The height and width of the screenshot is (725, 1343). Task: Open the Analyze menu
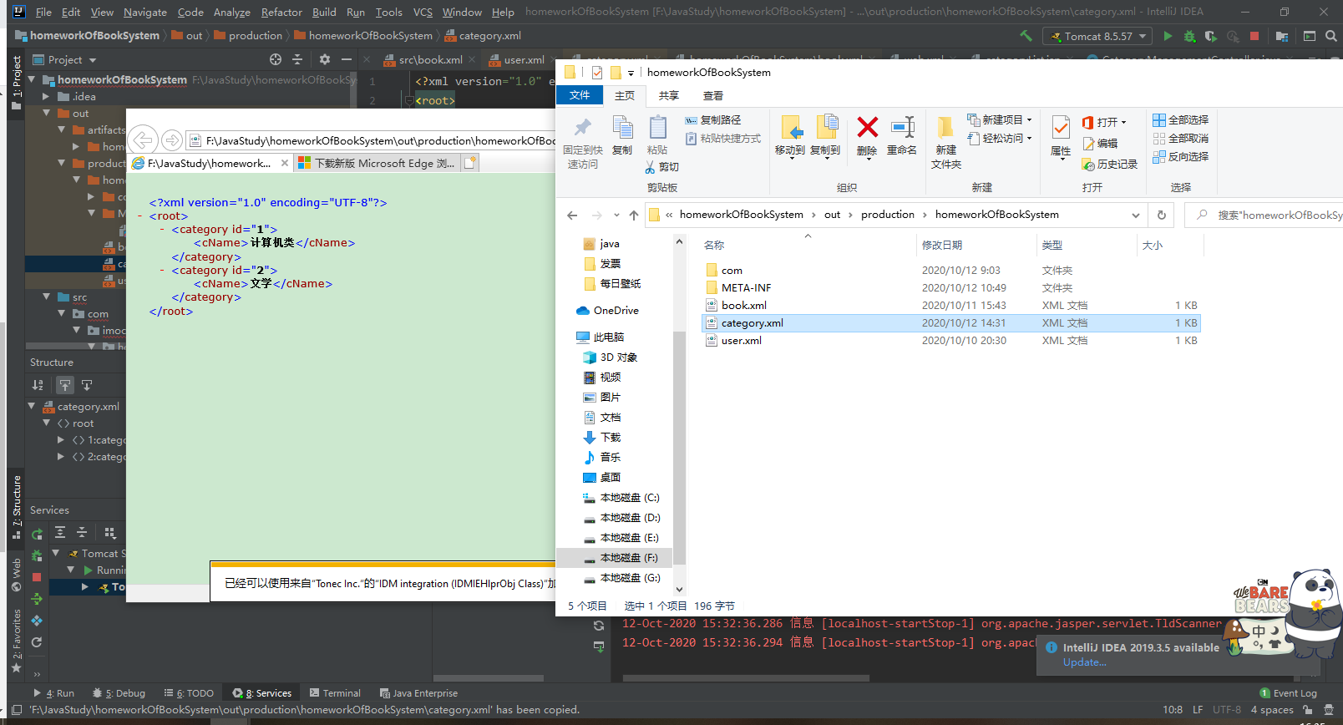coord(231,12)
